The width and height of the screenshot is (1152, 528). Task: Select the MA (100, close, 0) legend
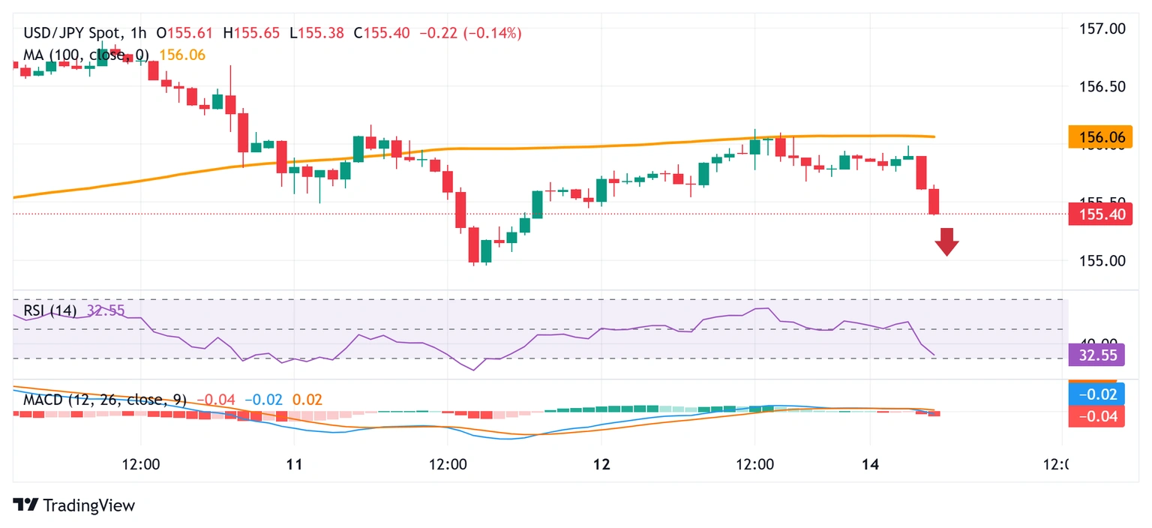click(85, 55)
